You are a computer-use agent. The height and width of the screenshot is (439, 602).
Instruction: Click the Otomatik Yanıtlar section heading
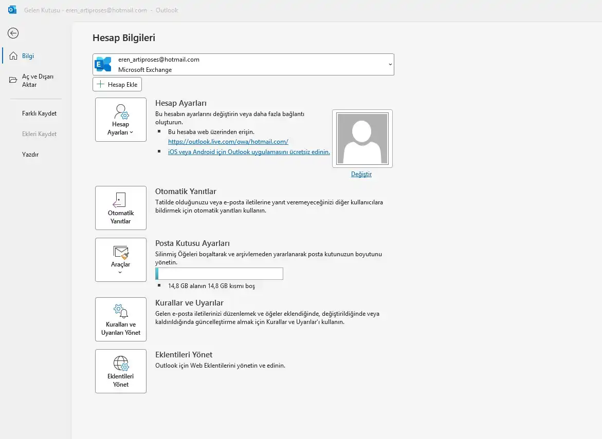[186, 192]
